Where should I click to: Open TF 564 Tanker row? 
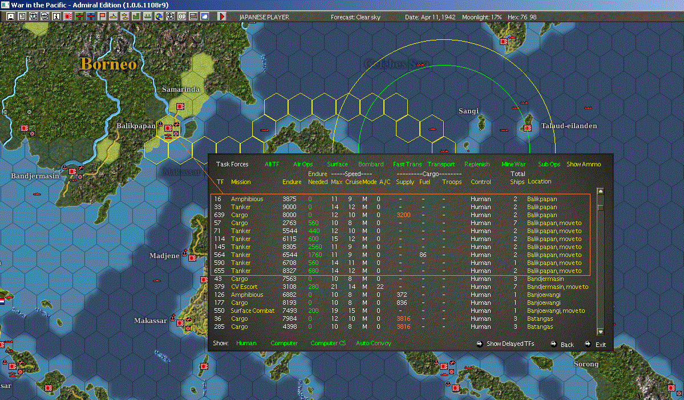(x=400, y=255)
